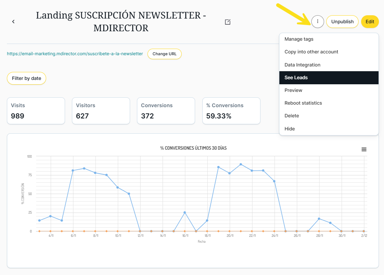Click the % Conversions stat card
Screen dimensions: 384x275
pyautogui.click(x=231, y=111)
